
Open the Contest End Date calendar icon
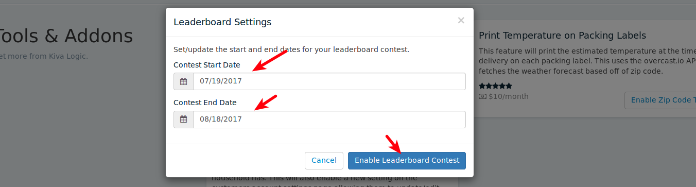point(183,120)
